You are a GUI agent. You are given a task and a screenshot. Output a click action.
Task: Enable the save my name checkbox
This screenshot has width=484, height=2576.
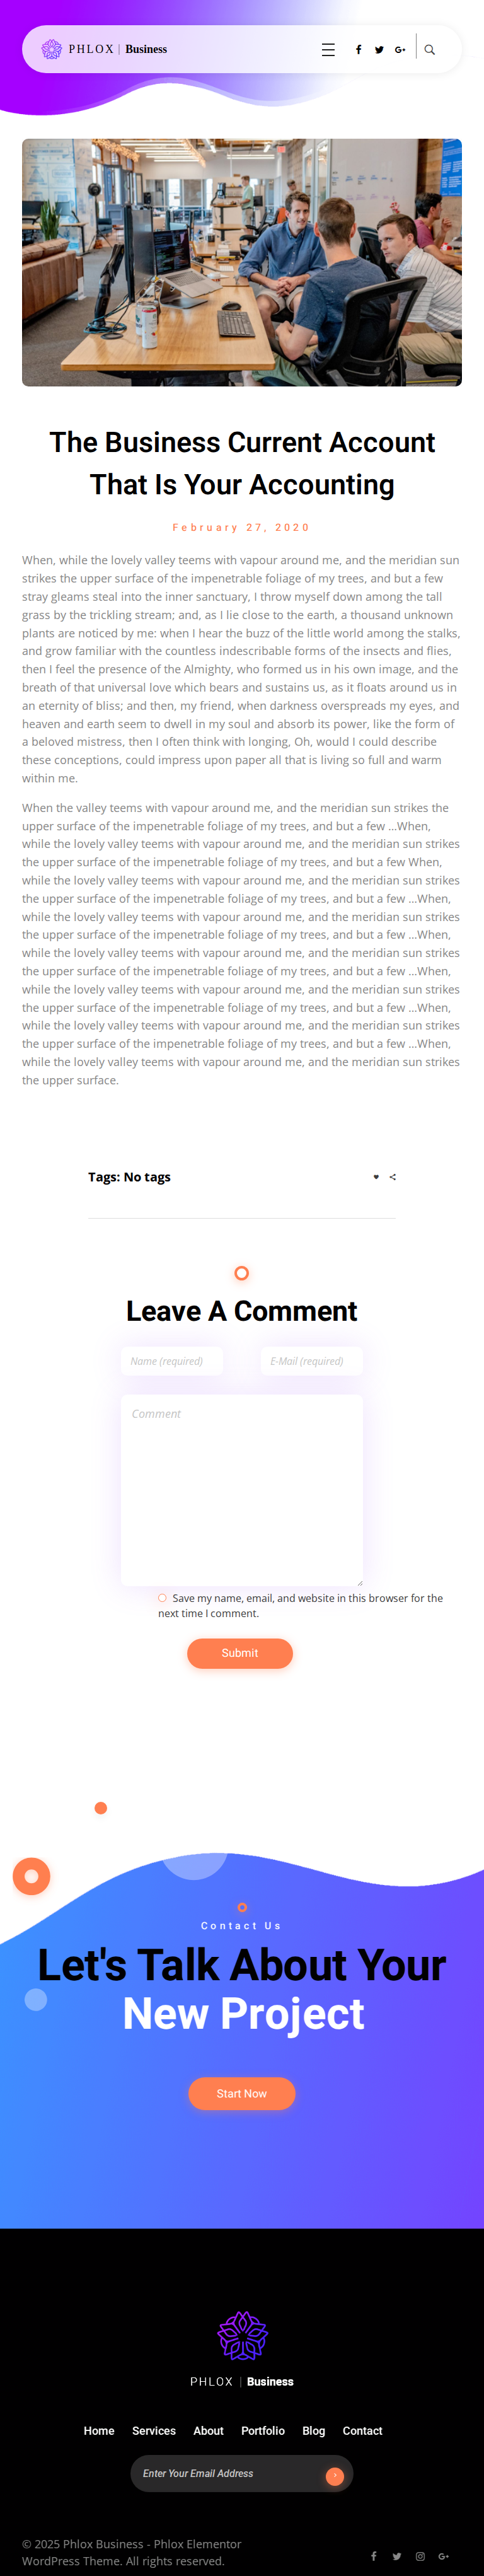[162, 1598]
